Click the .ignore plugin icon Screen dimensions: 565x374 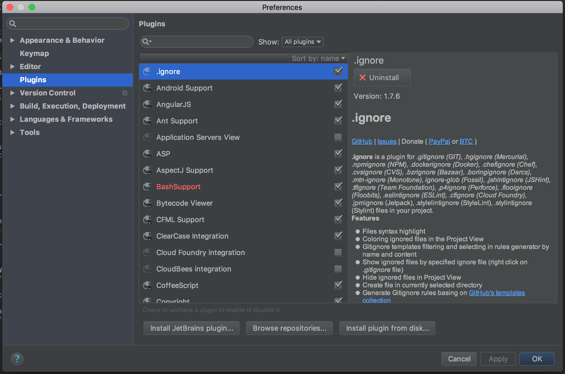pyautogui.click(x=147, y=71)
